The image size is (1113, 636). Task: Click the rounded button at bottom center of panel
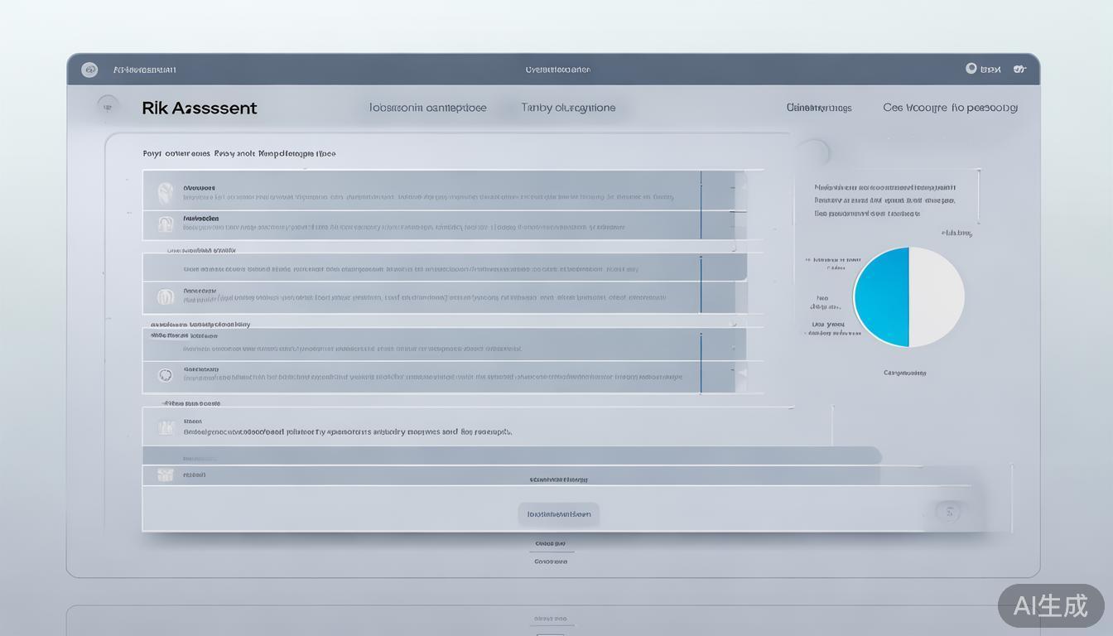click(x=559, y=513)
